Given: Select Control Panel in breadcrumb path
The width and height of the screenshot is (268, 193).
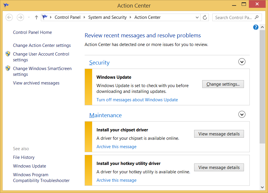Looking at the screenshot, I should point(68,17).
